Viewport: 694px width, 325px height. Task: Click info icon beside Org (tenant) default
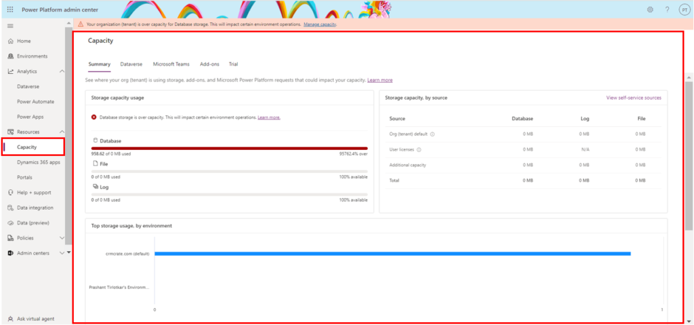(x=432, y=134)
